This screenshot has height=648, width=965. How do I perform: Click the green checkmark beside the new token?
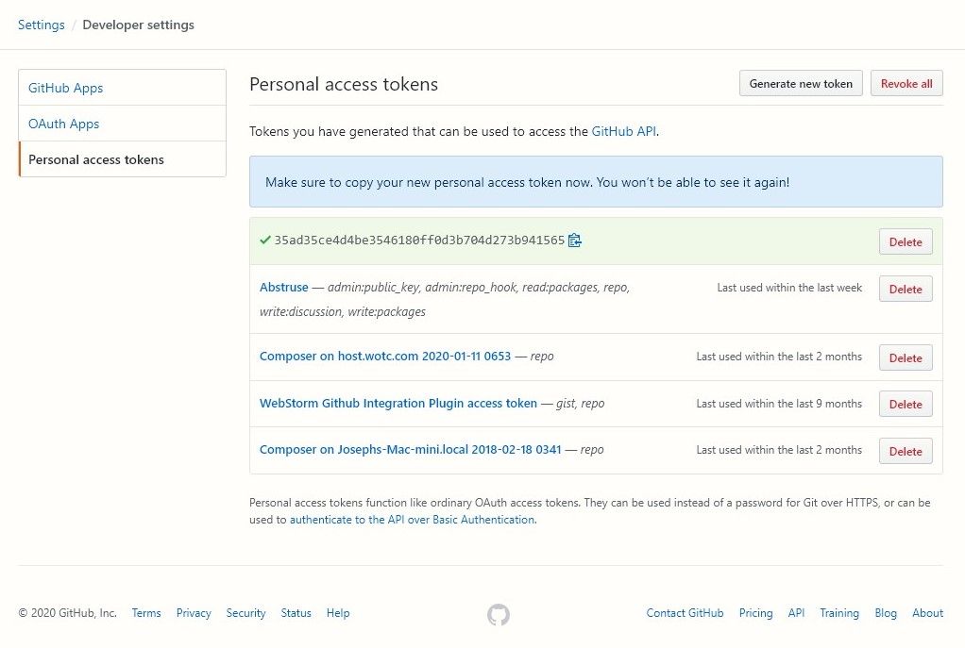click(265, 240)
